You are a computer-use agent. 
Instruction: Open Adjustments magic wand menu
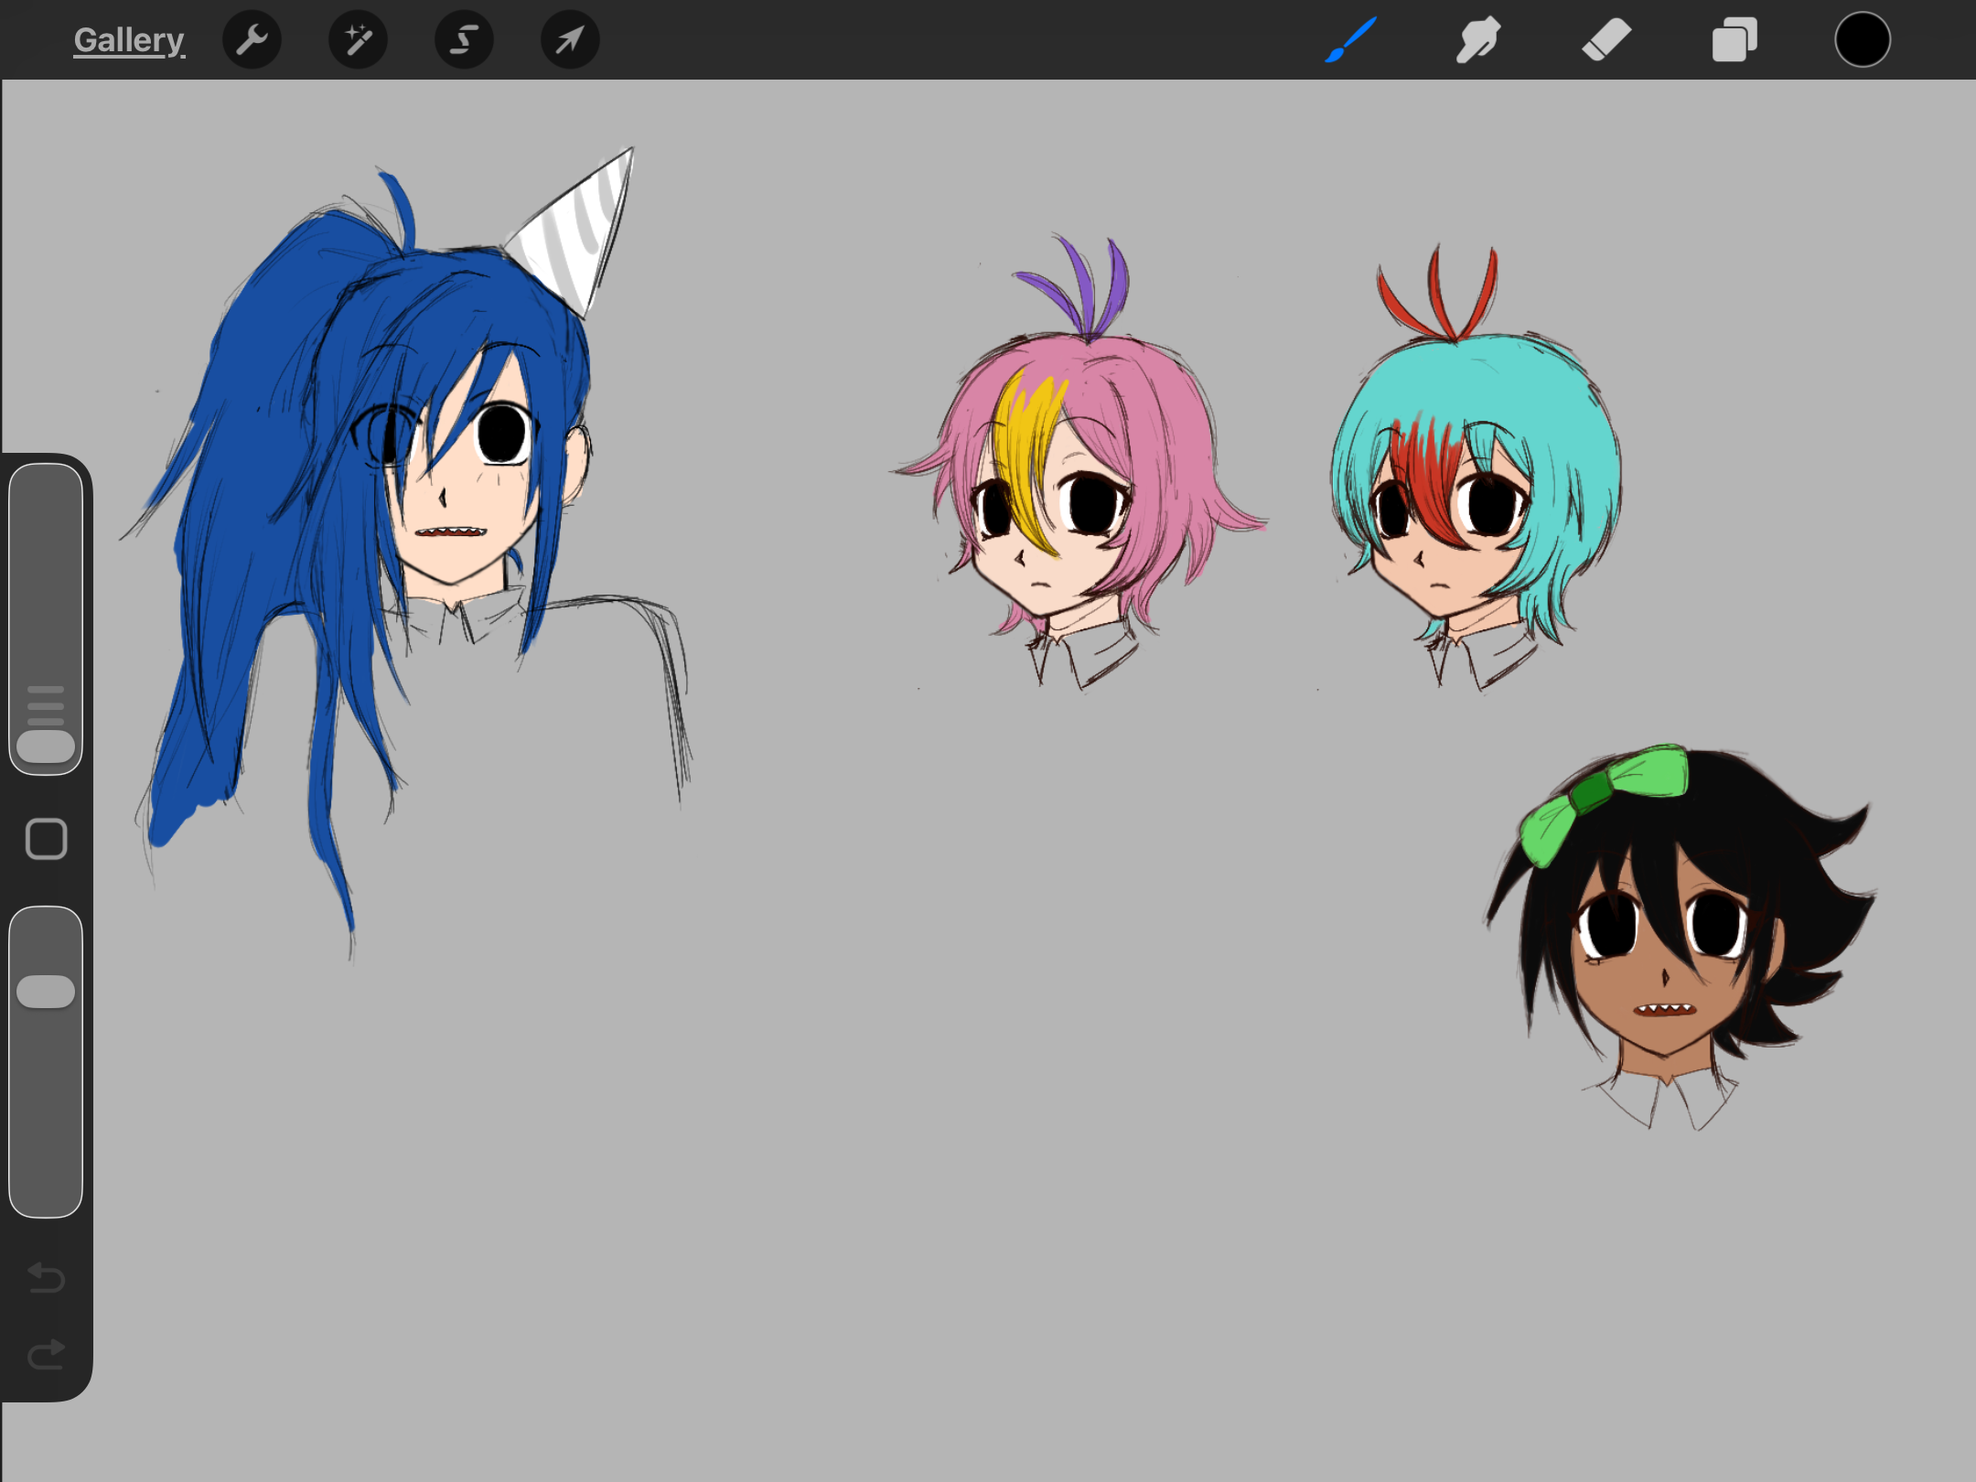tap(358, 40)
